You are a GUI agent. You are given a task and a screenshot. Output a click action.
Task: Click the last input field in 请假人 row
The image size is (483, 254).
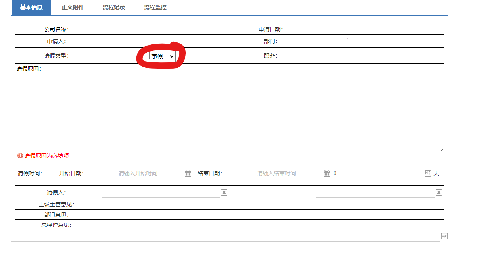pyautogui.click(x=375, y=192)
